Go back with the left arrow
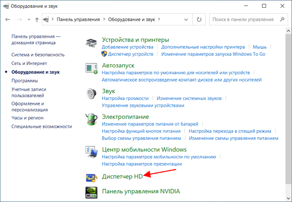 pyautogui.click(x=8, y=19)
